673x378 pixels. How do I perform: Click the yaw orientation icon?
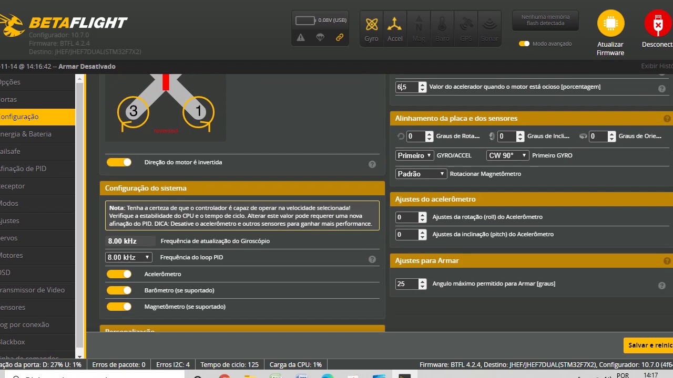[x=583, y=136]
